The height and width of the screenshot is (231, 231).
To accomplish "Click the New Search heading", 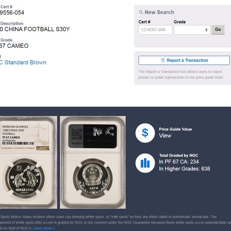I will click(x=159, y=12).
